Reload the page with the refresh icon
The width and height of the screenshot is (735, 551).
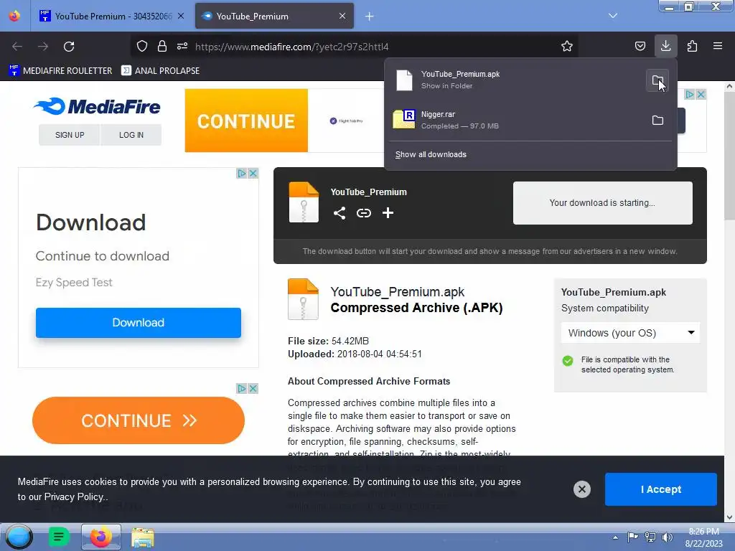[69, 47]
